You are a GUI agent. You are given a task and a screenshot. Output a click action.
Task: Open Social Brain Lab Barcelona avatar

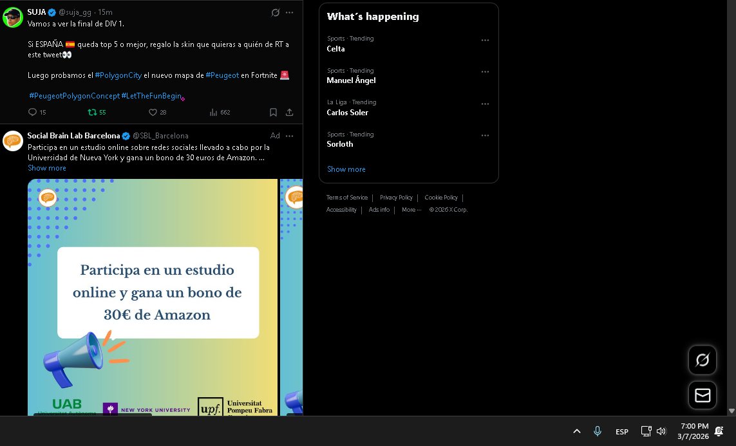pyautogui.click(x=13, y=141)
